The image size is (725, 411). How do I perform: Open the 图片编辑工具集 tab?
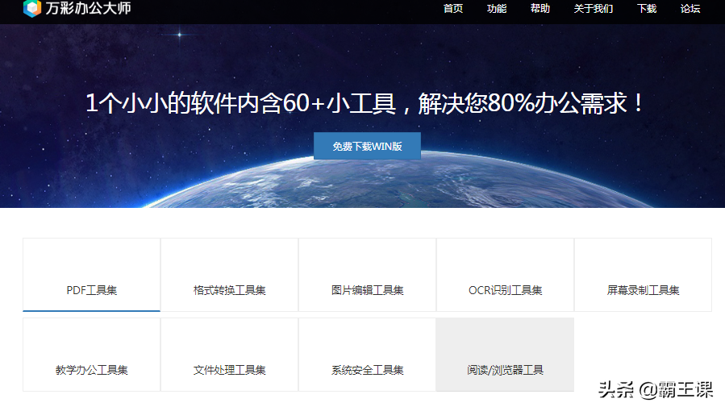coord(367,275)
